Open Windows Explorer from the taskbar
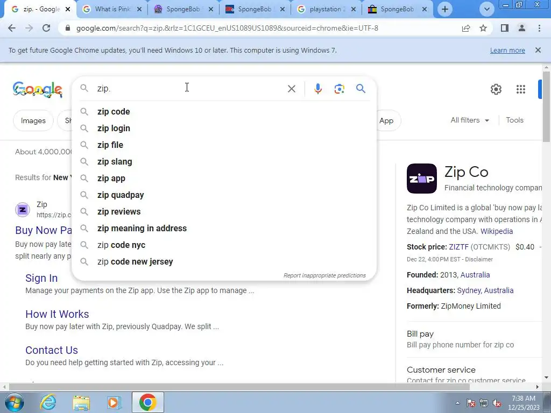Image resolution: width=551 pixels, height=413 pixels. coord(81,402)
